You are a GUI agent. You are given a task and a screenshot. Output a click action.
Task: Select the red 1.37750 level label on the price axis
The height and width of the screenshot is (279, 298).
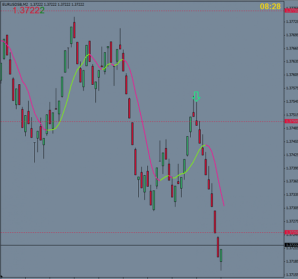[x=291, y=10]
